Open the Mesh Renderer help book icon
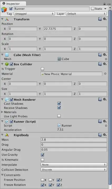This screenshot has width=112, height=189. coord(100,99)
